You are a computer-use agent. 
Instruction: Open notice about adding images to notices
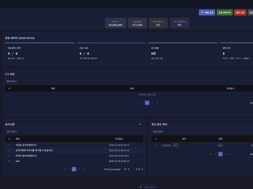point(34,151)
